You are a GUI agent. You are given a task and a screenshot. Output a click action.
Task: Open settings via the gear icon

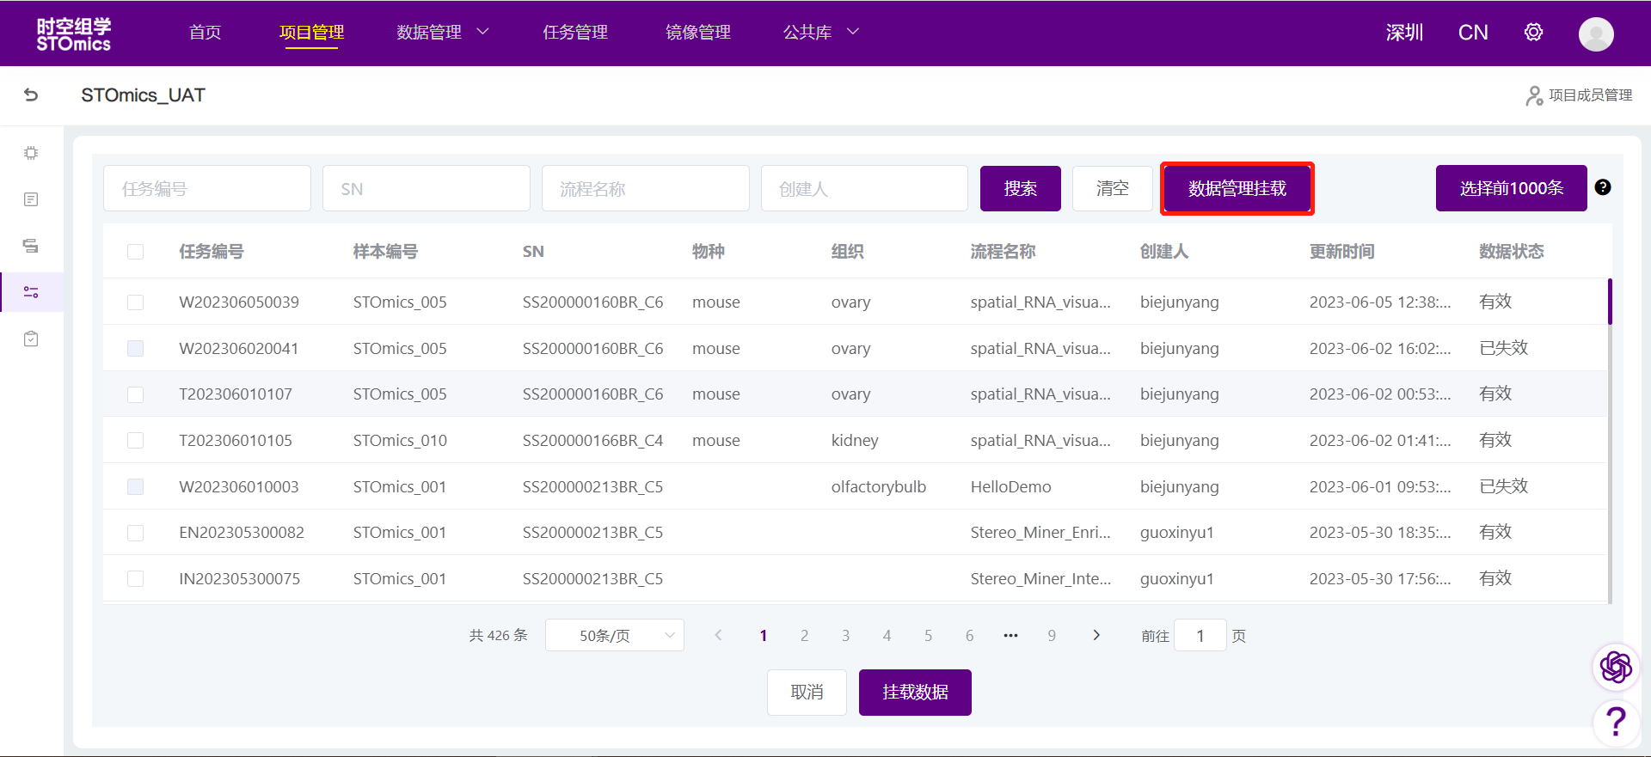(1533, 33)
